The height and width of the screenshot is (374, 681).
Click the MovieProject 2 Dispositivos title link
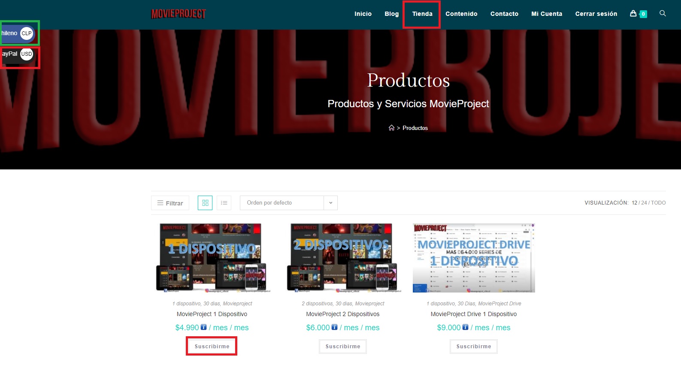tap(343, 314)
